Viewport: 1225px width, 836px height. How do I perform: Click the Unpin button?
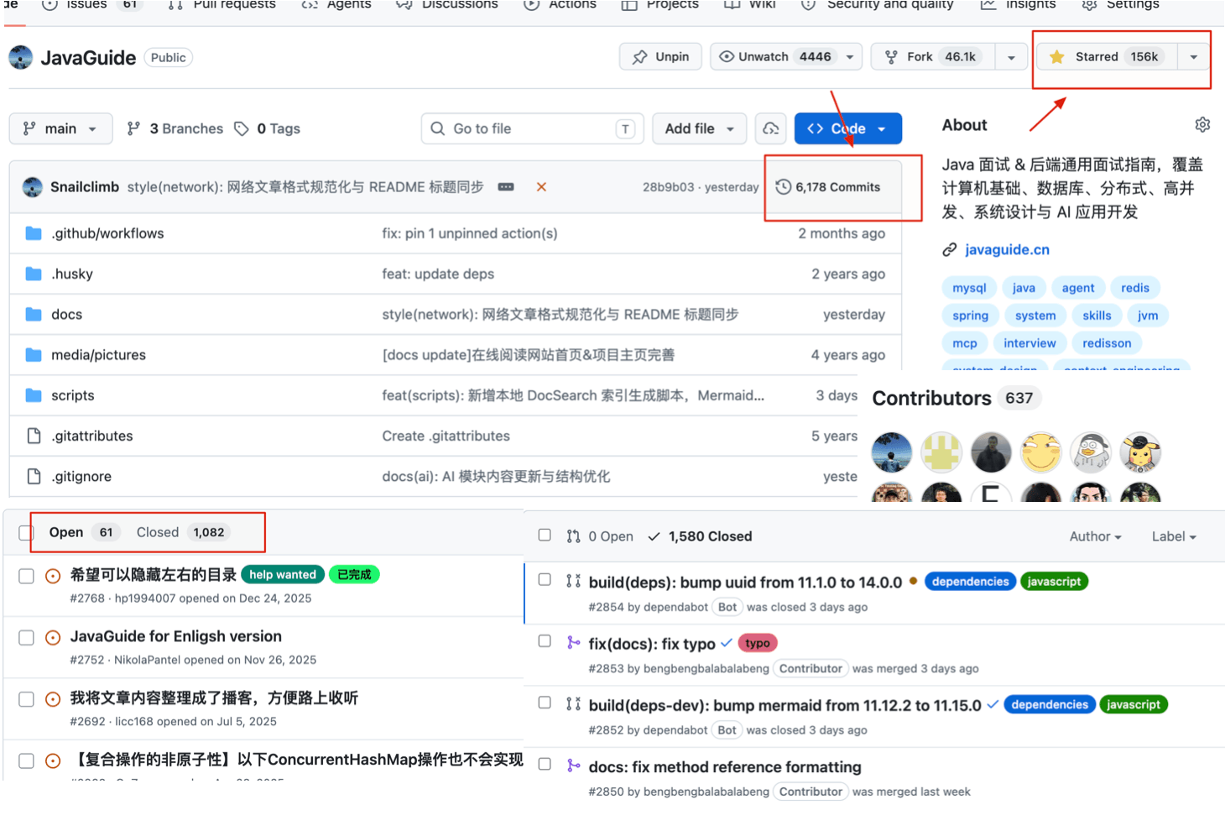click(660, 57)
